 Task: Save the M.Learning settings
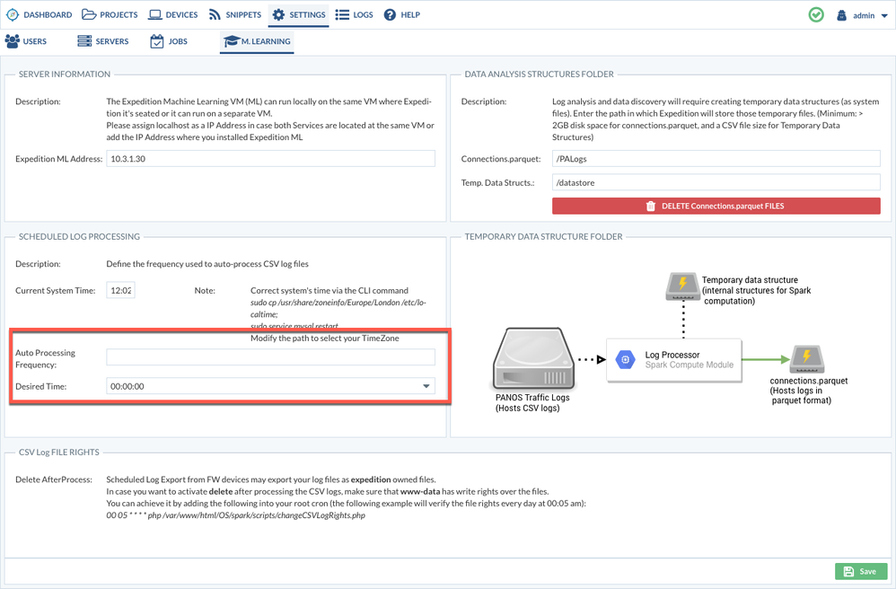[x=860, y=571]
